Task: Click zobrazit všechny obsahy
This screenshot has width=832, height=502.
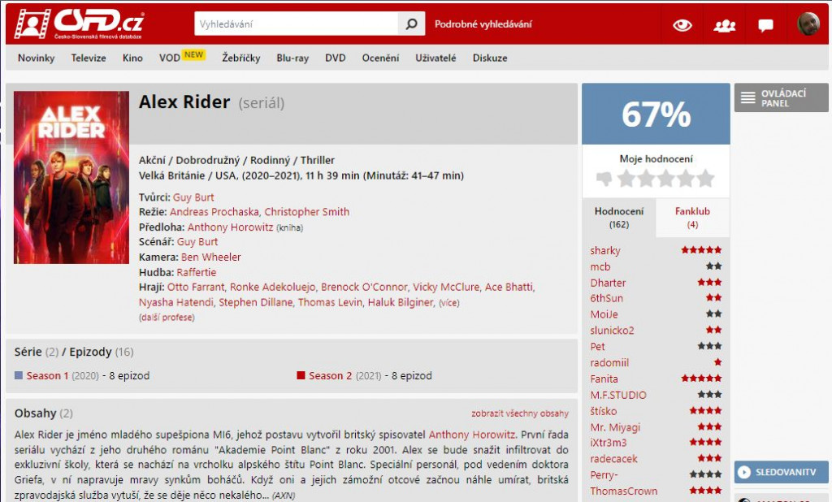Action: 519,413
